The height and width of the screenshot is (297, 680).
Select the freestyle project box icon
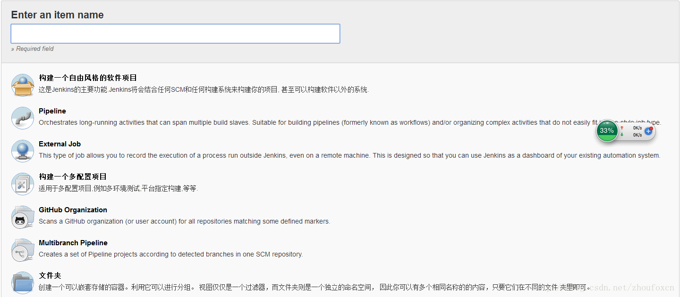click(23, 85)
